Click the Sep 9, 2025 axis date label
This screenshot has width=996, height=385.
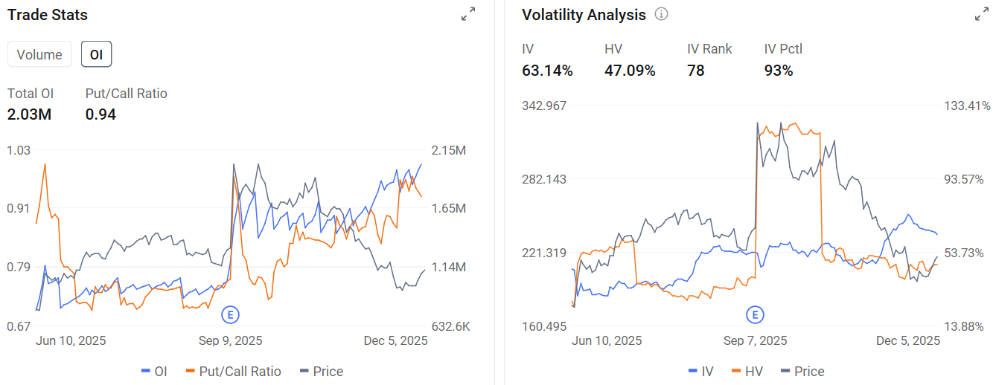(x=231, y=340)
